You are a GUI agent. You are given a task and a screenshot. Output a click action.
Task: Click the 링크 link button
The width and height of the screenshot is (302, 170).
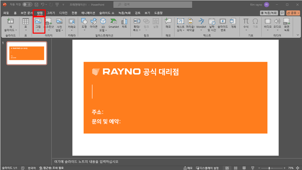pos(146,25)
